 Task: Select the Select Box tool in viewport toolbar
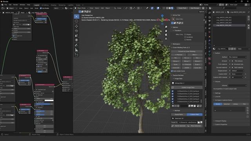76,16
